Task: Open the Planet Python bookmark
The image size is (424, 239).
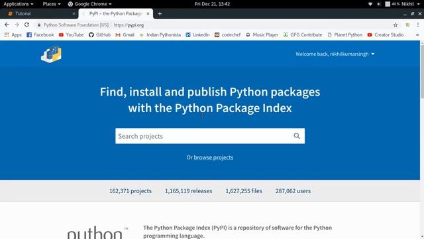Action: pyautogui.click(x=344, y=35)
